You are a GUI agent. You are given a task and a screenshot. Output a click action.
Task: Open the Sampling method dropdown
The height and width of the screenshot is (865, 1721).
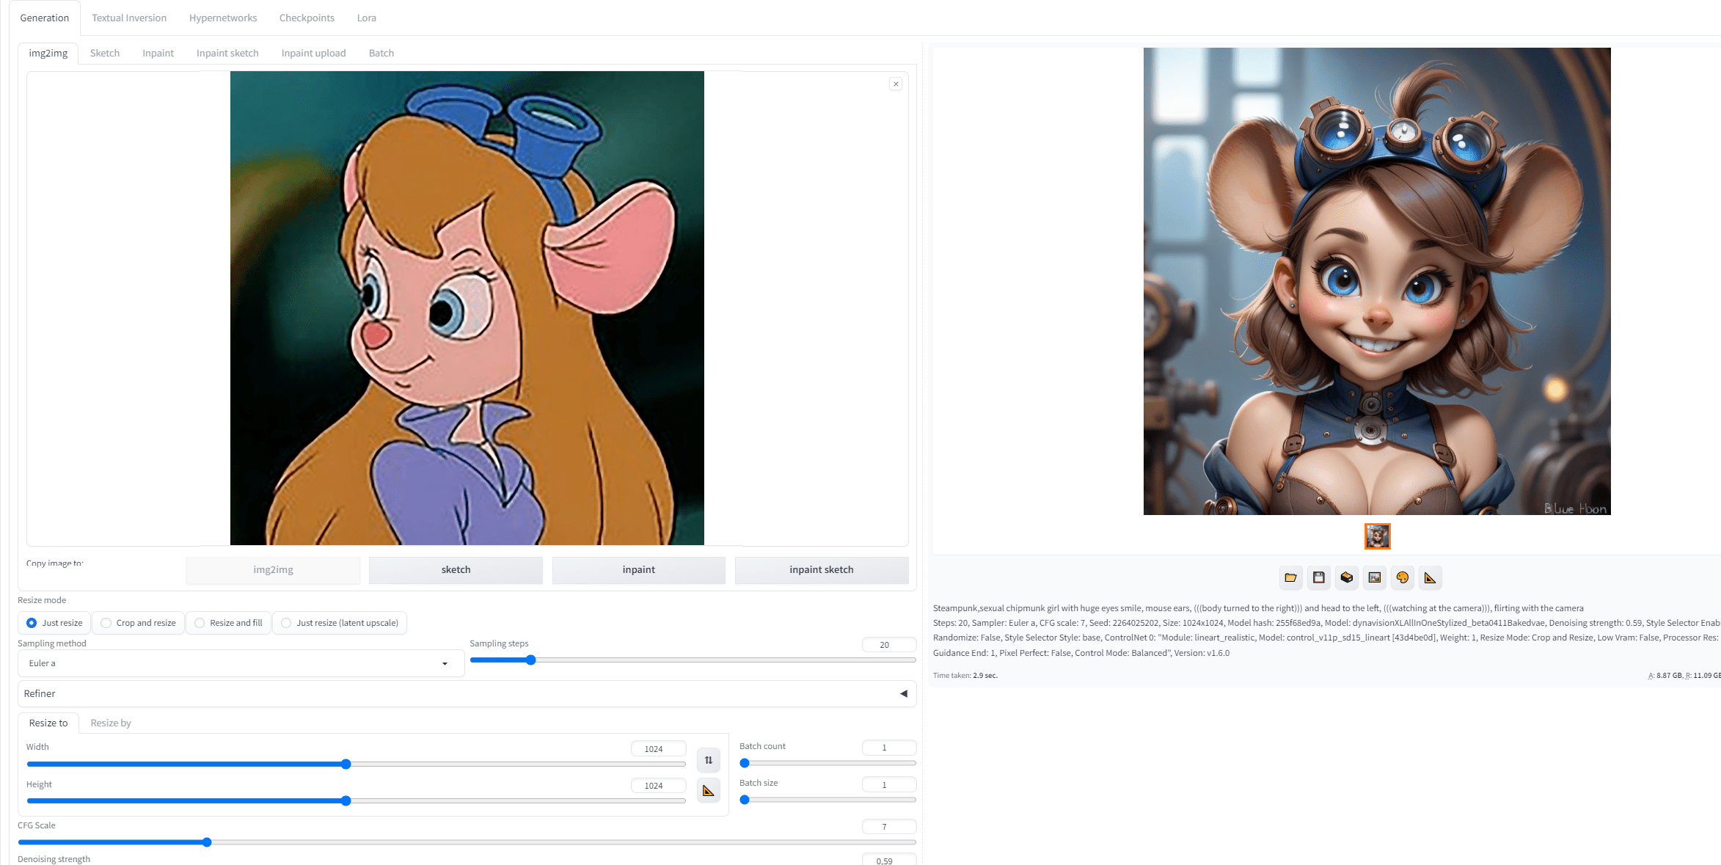click(x=241, y=663)
